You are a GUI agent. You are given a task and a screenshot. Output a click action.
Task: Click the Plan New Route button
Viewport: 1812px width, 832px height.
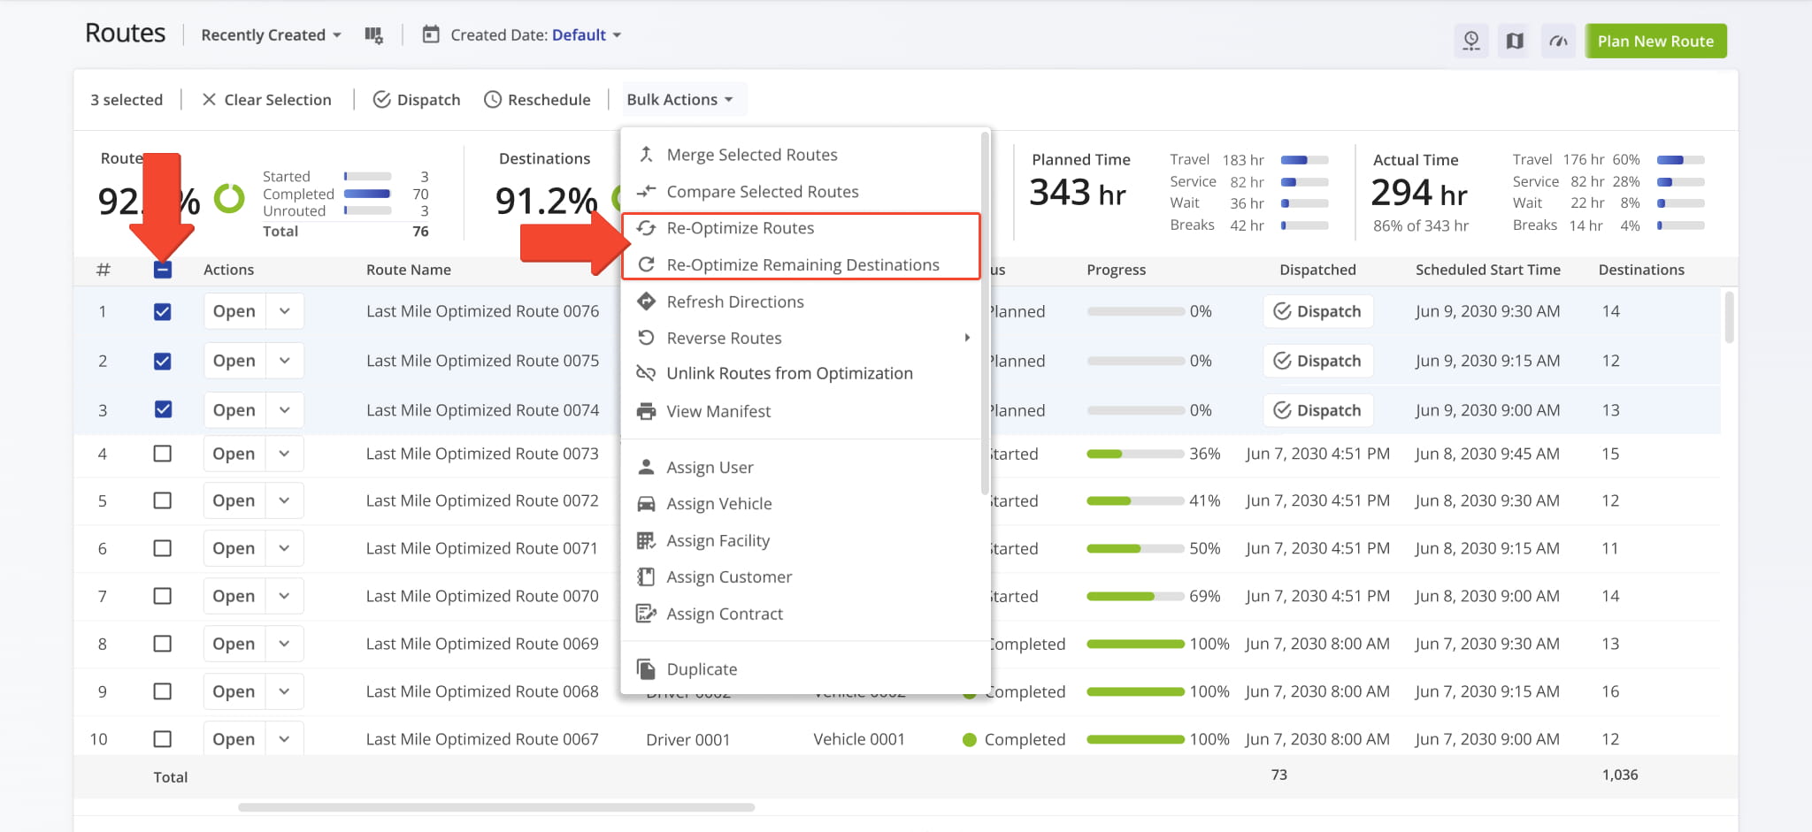1655,41
